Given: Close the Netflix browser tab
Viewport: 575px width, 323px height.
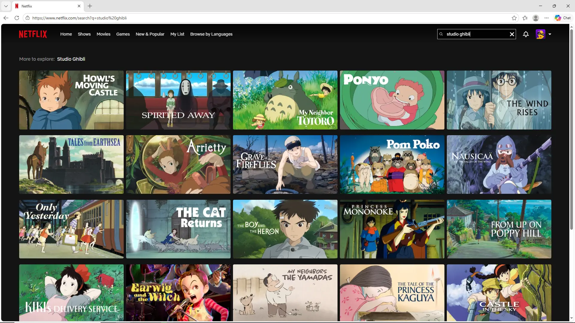Looking at the screenshot, I should (79, 6).
